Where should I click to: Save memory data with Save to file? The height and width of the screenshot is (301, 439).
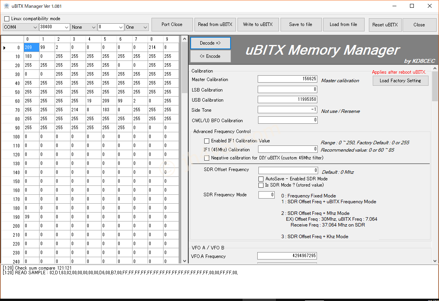pos(301,25)
